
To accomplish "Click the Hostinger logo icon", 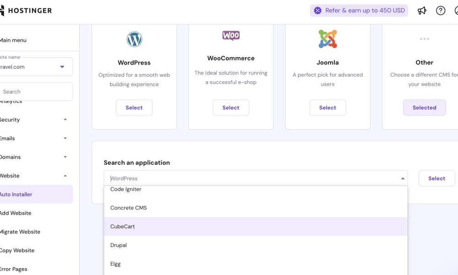I will coord(2,11).
